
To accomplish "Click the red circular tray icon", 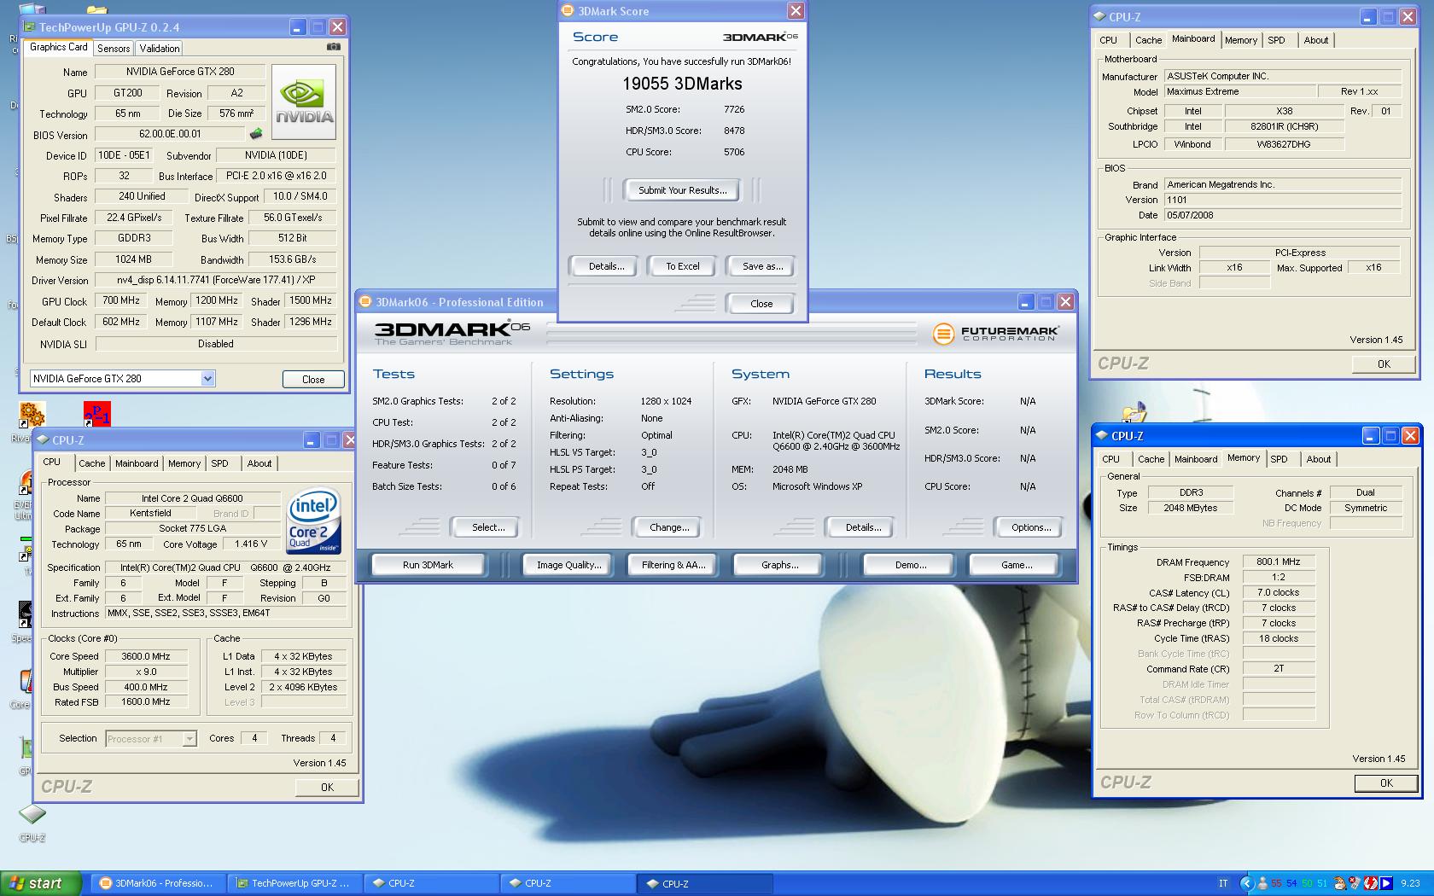I will tap(1371, 883).
